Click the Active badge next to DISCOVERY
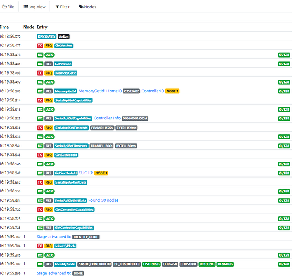The width and height of the screenshot is (296, 276). (64, 37)
